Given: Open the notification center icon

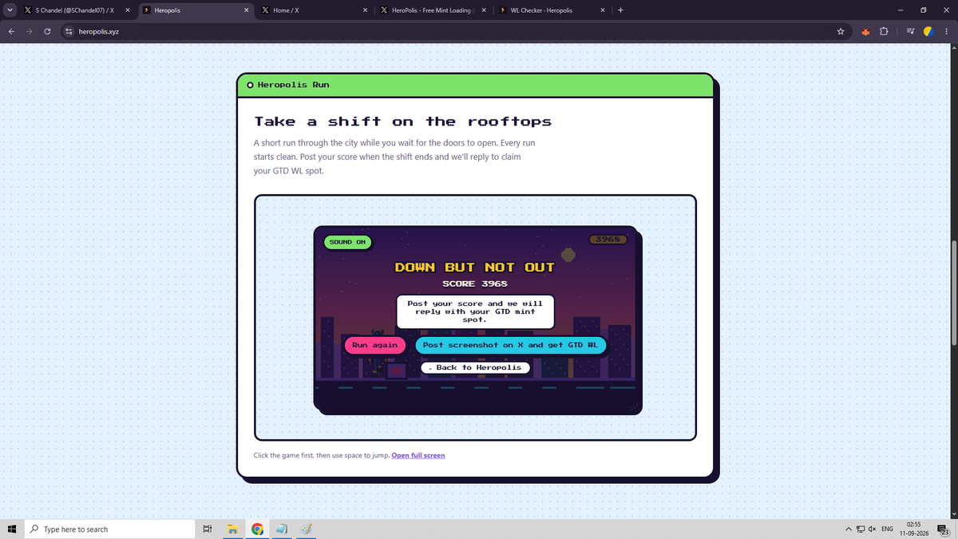Looking at the screenshot, I should pyautogui.click(x=943, y=529).
